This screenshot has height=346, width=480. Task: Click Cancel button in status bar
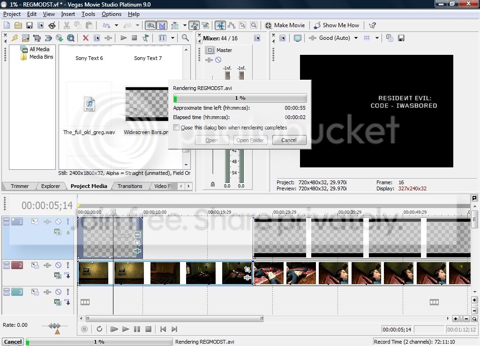click(13, 342)
